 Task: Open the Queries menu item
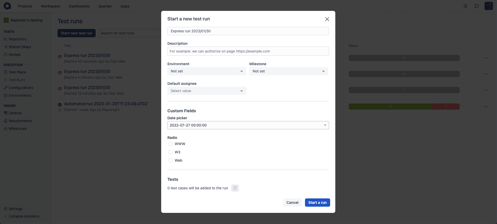click(x=105, y=6)
